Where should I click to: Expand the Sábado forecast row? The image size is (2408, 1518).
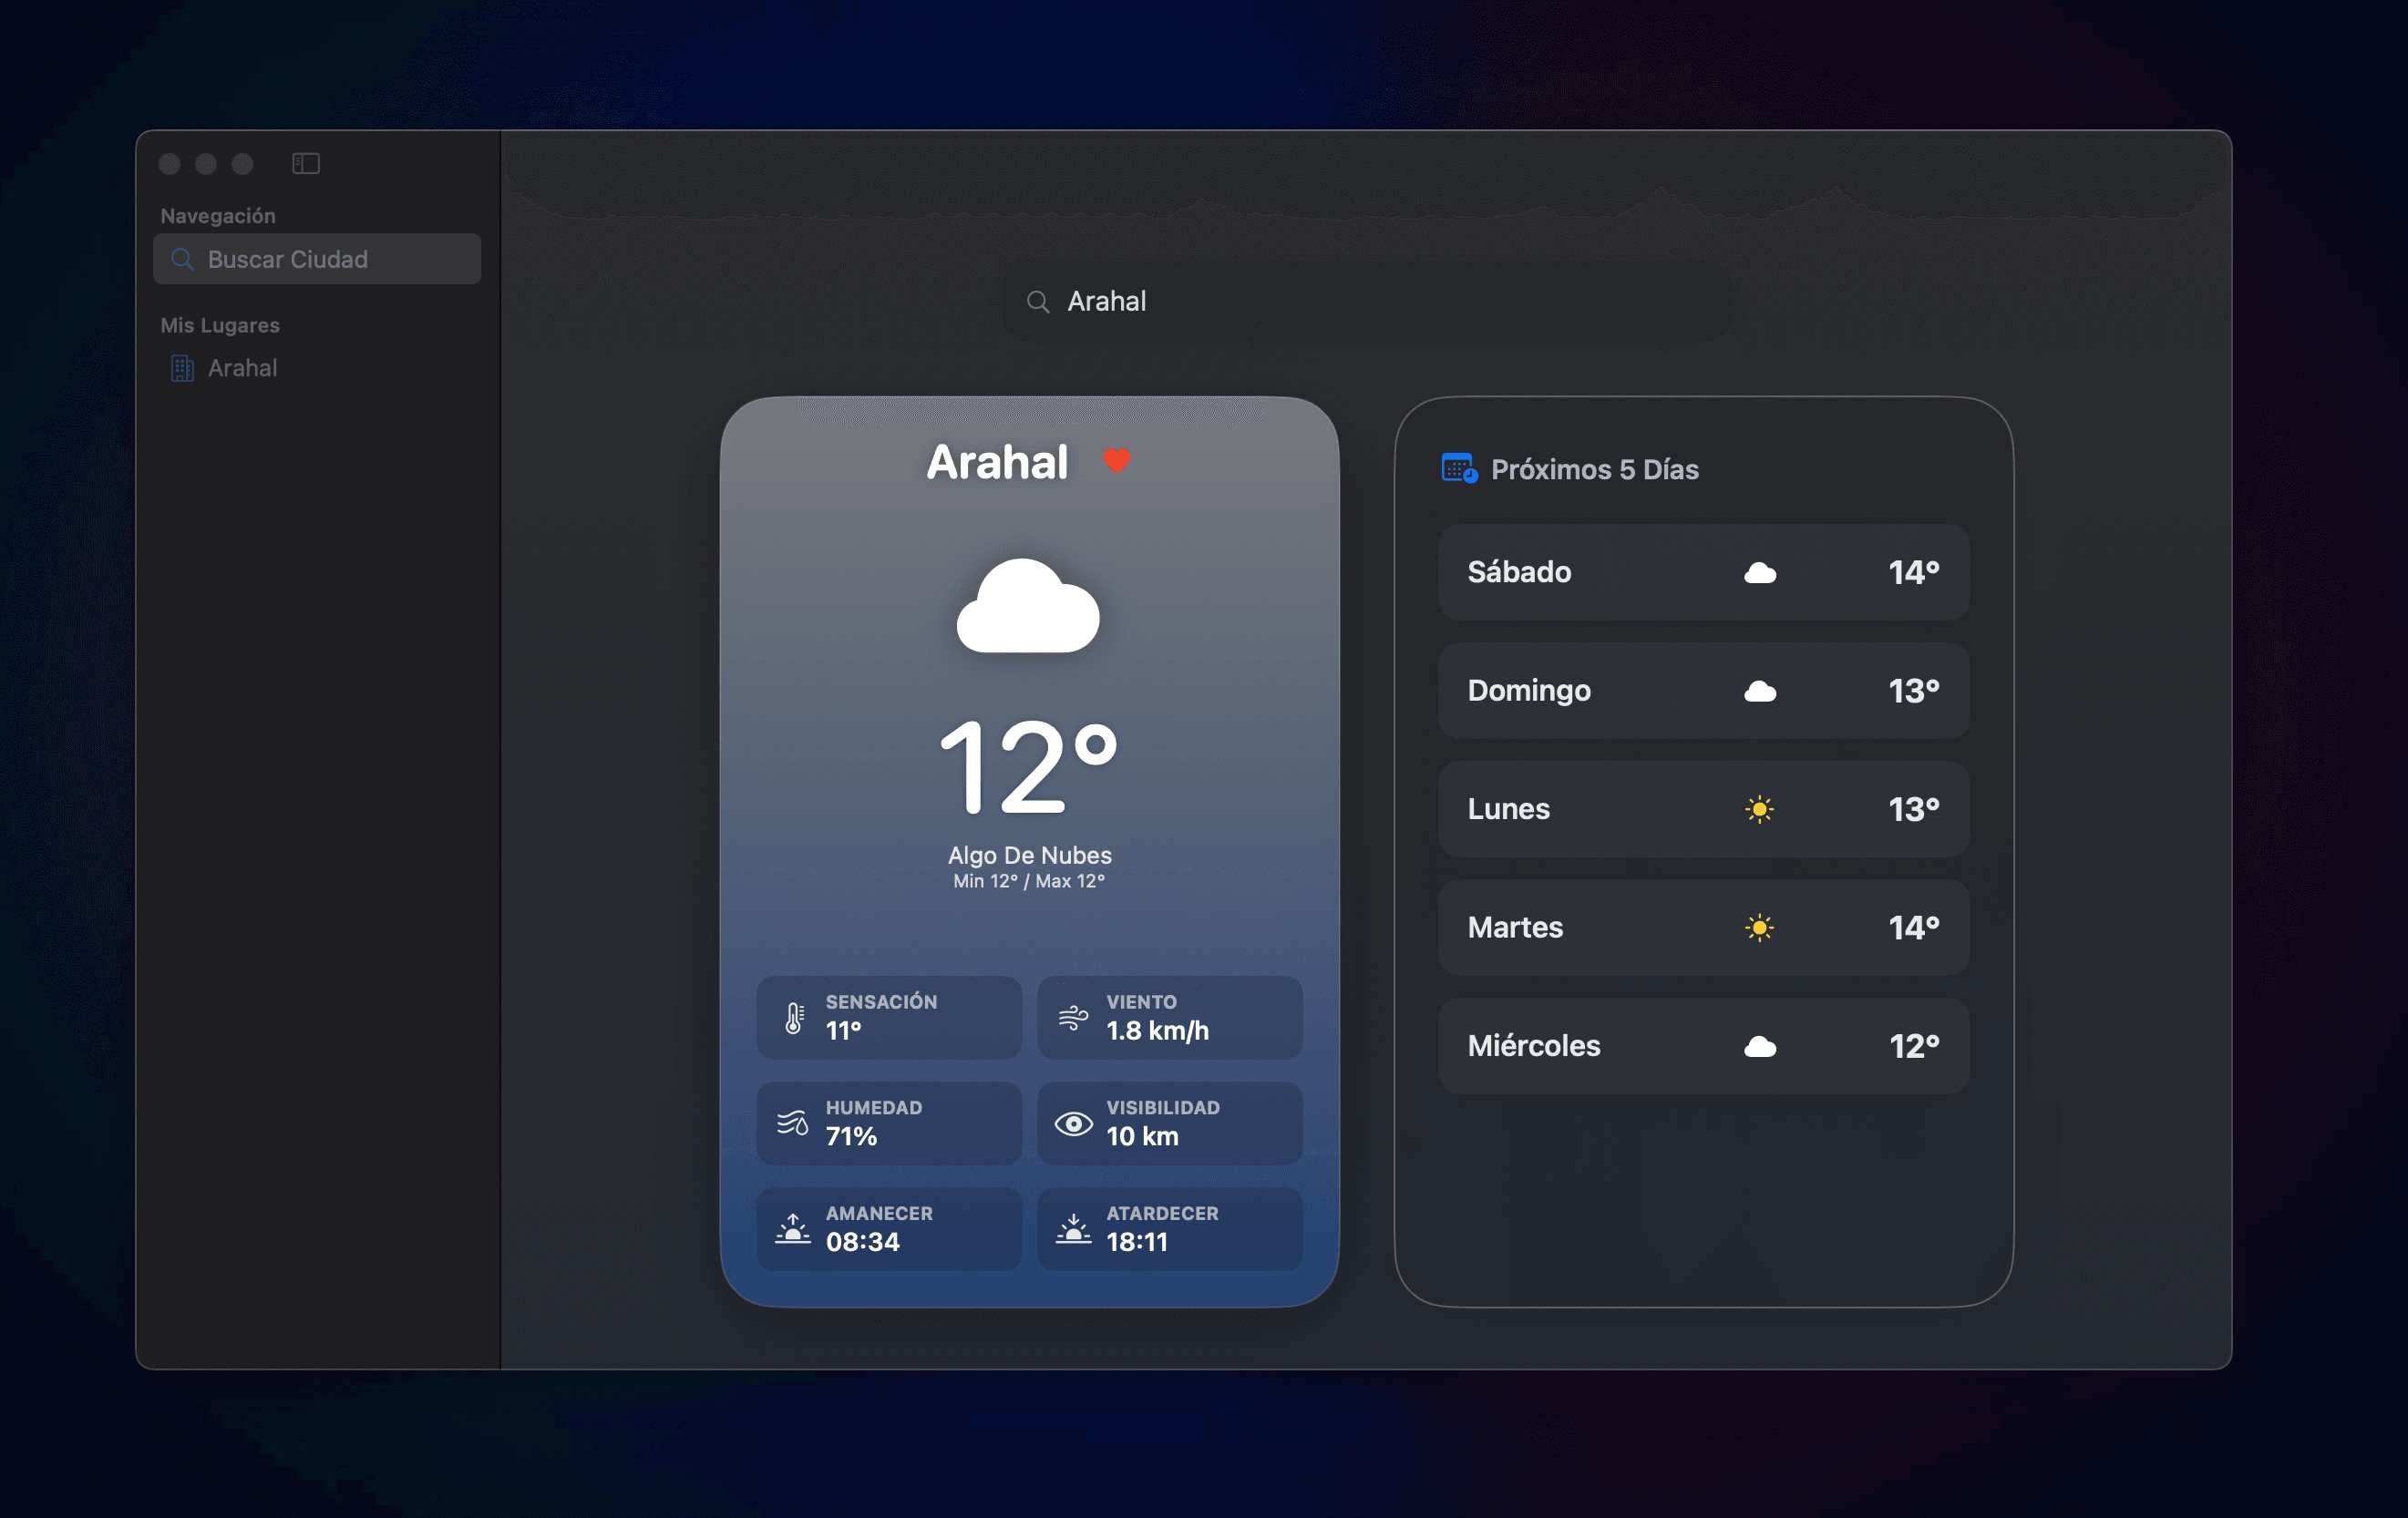1702,572
